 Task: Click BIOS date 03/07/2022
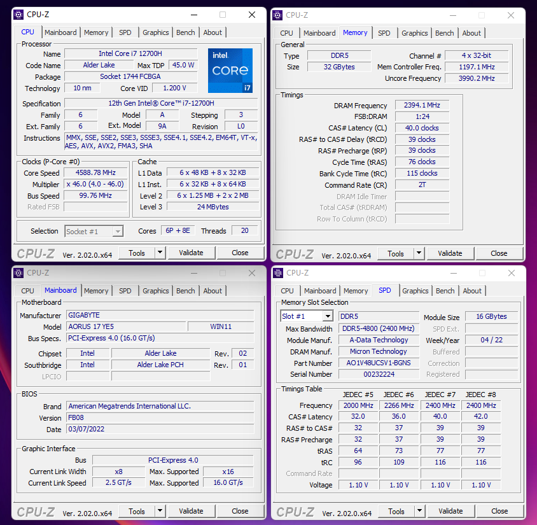click(x=160, y=429)
